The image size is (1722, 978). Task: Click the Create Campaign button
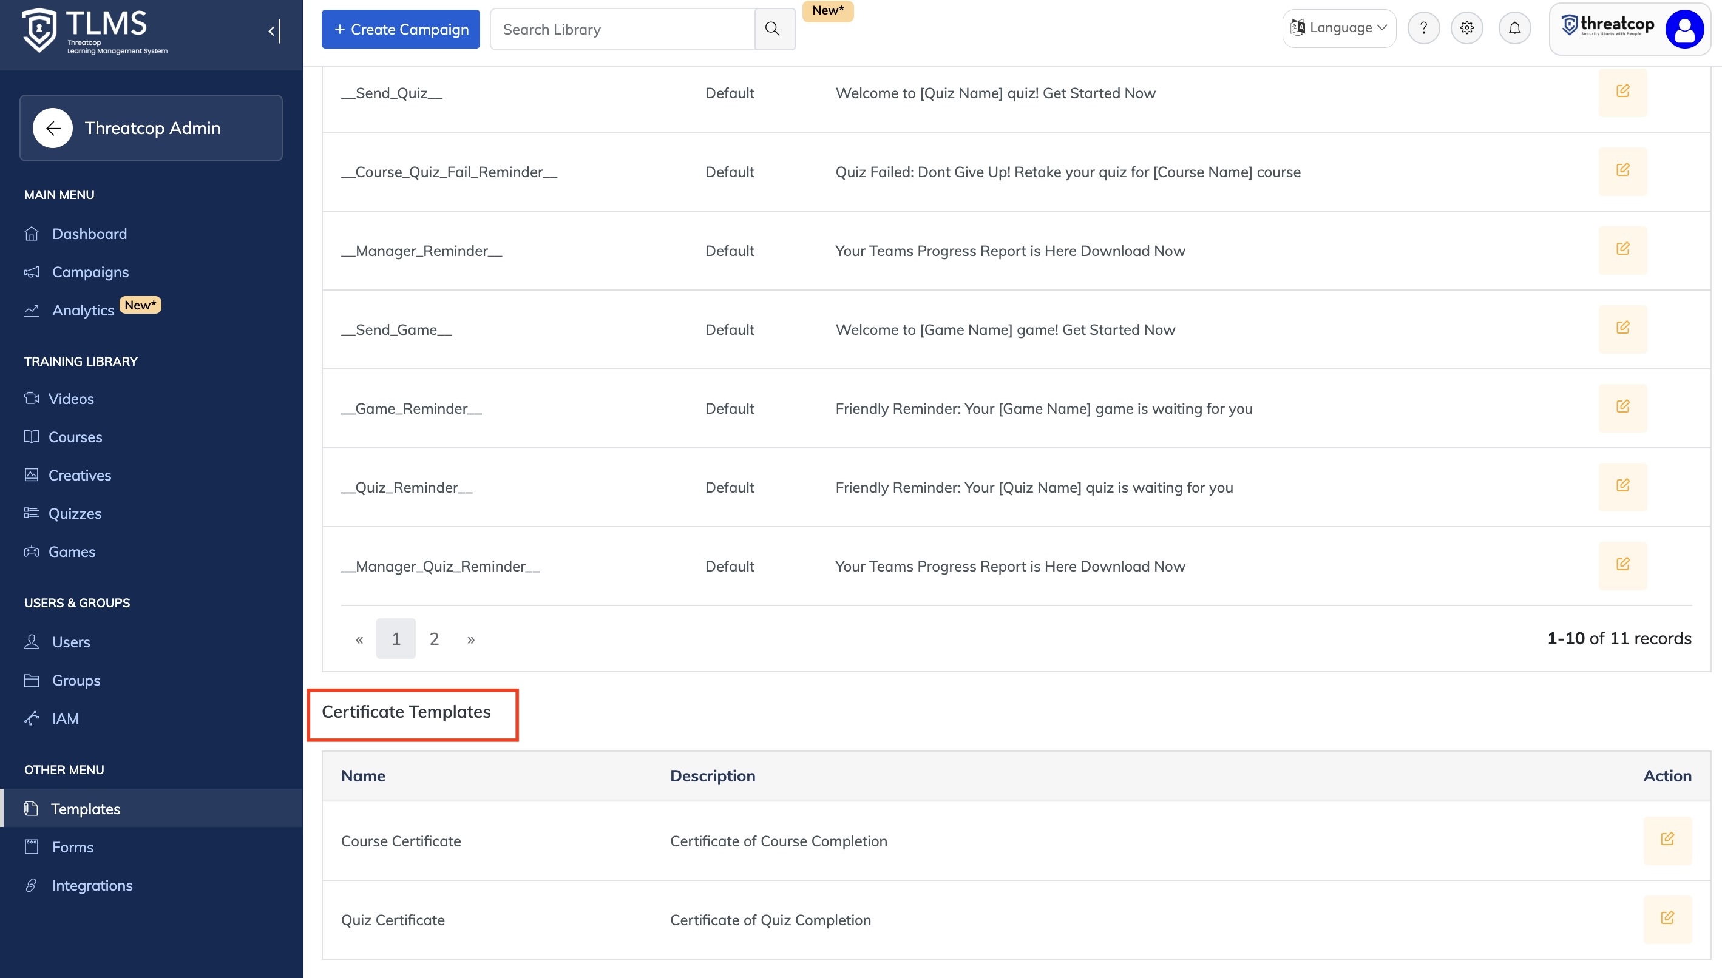pyautogui.click(x=401, y=29)
